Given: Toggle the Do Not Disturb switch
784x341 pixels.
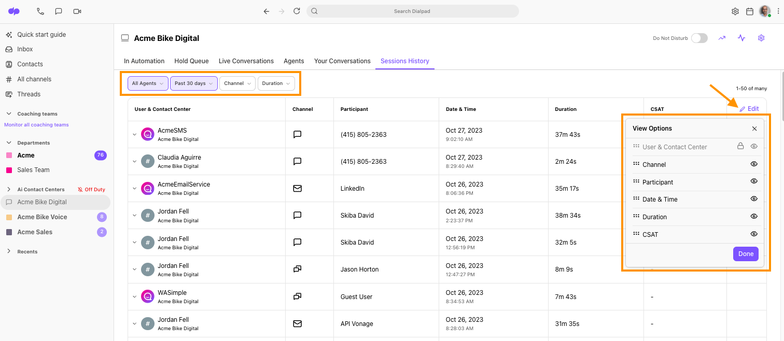Looking at the screenshot, I should pos(699,38).
